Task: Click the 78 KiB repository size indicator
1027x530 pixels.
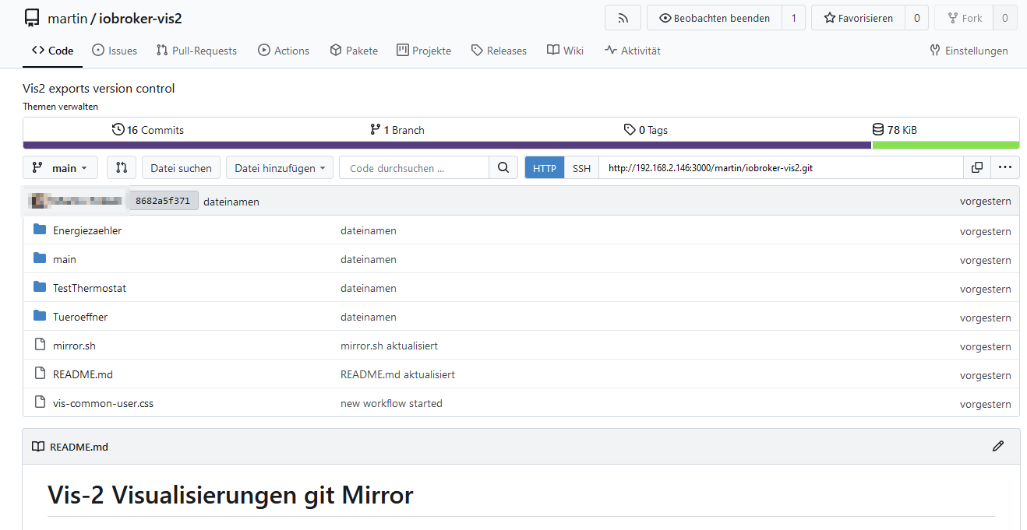Action: click(895, 130)
